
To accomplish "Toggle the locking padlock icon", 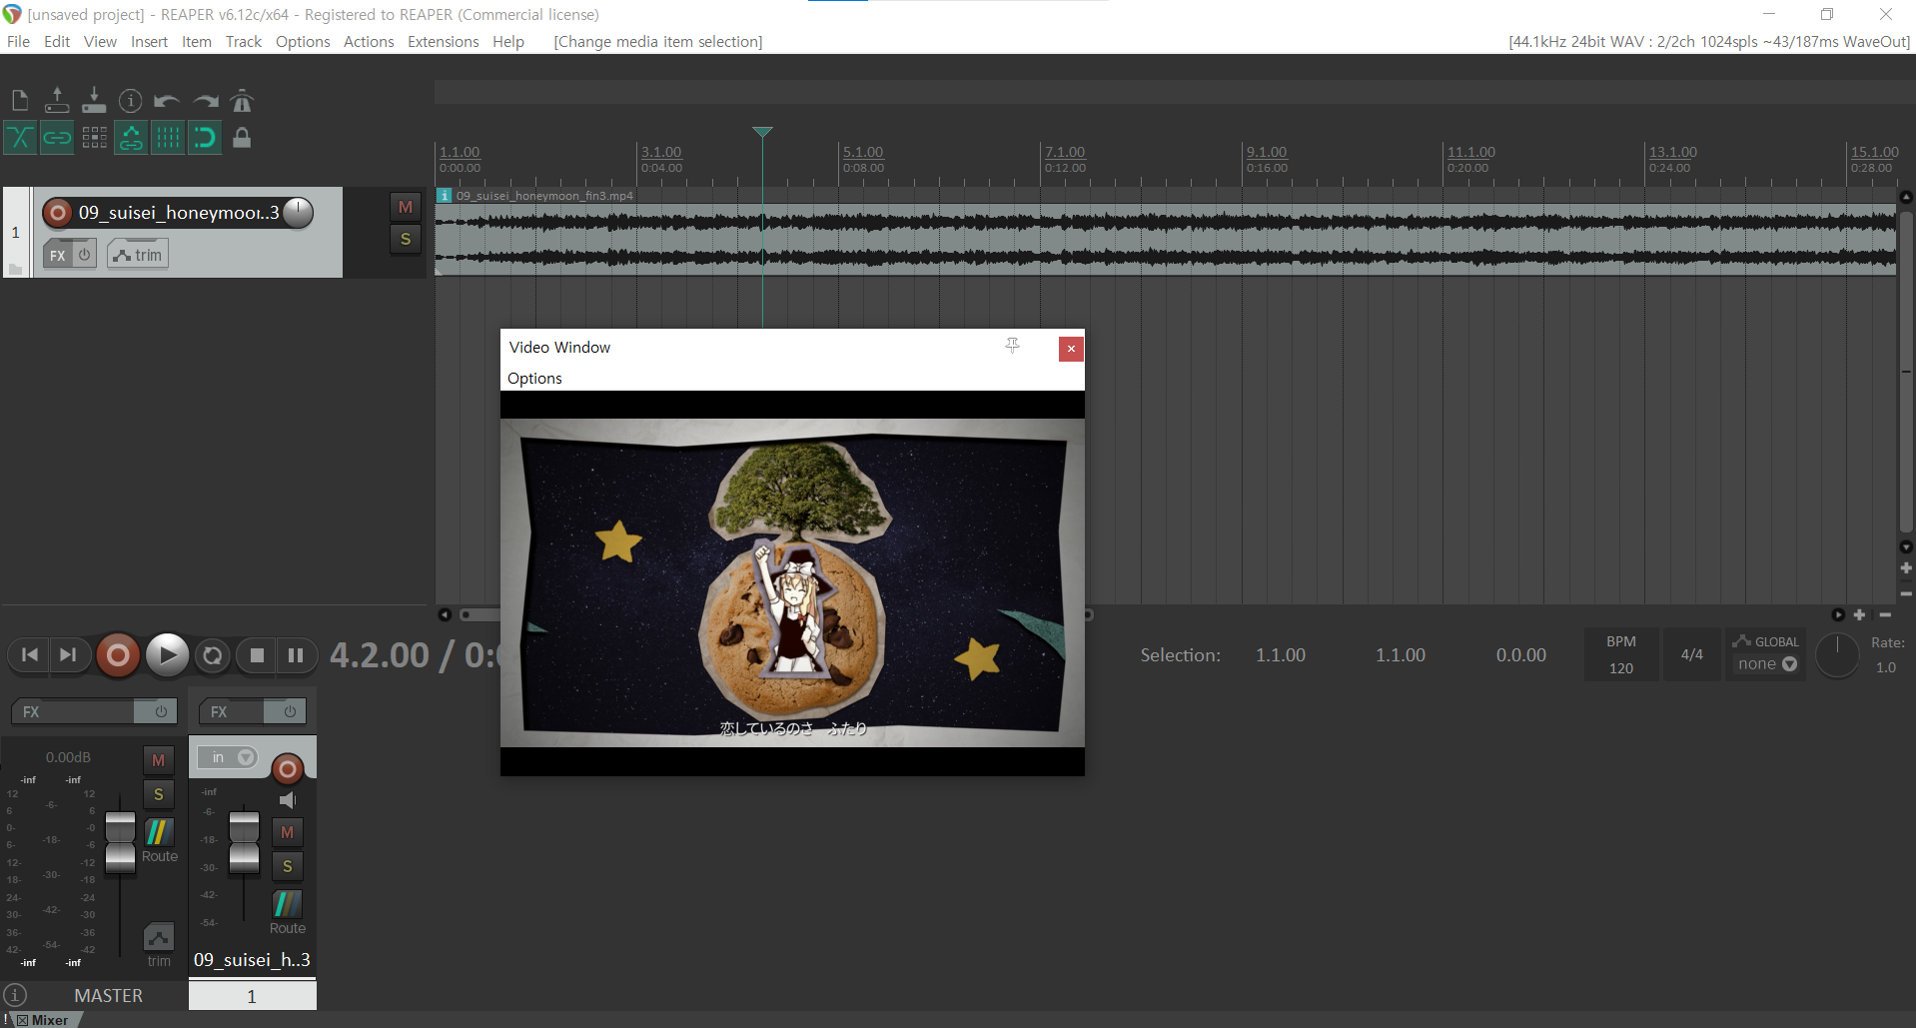I will 242,138.
